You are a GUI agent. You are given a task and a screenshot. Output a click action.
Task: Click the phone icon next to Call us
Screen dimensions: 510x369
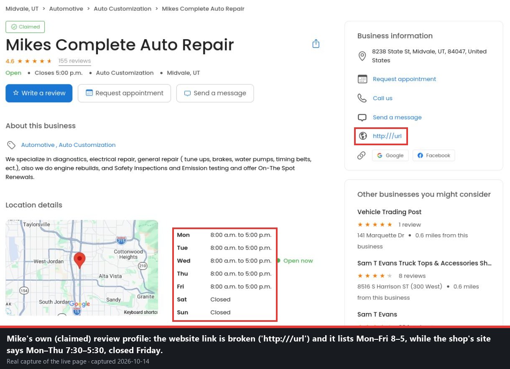coord(362,98)
